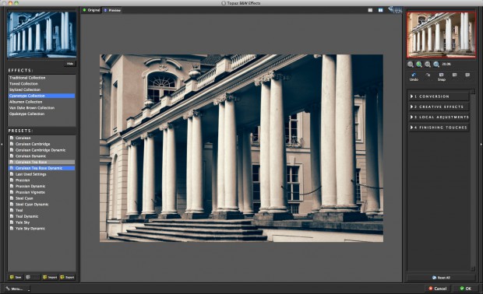Apply the Last Used Settings preset
The height and width of the screenshot is (294, 483).
[x=41, y=174]
